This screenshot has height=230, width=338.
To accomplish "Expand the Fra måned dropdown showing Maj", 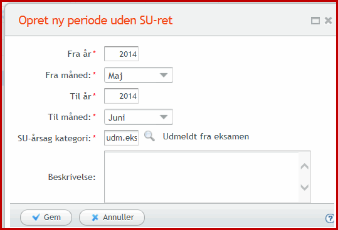I will click(x=139, y=75).
